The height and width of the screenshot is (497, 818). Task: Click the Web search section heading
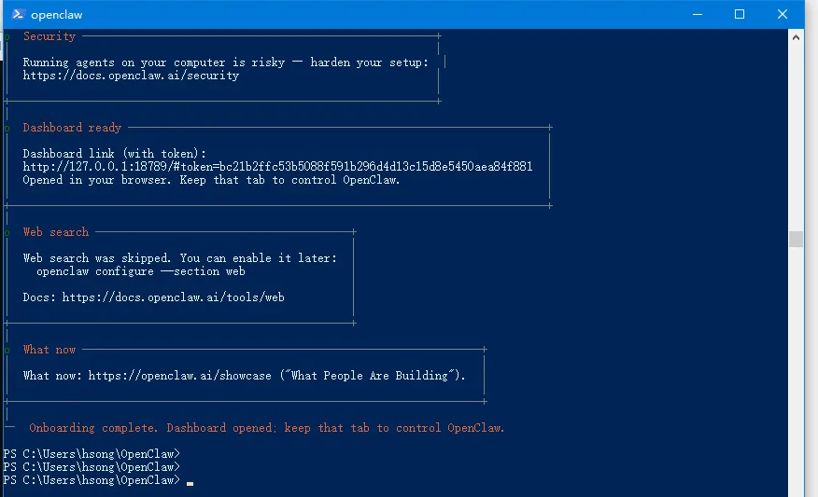[56, 232]
